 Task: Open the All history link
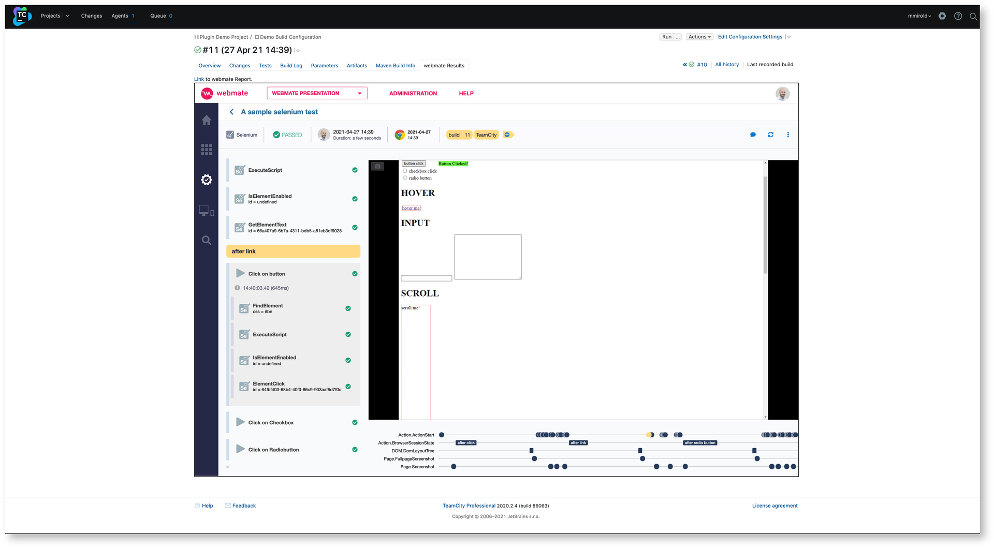727,65
